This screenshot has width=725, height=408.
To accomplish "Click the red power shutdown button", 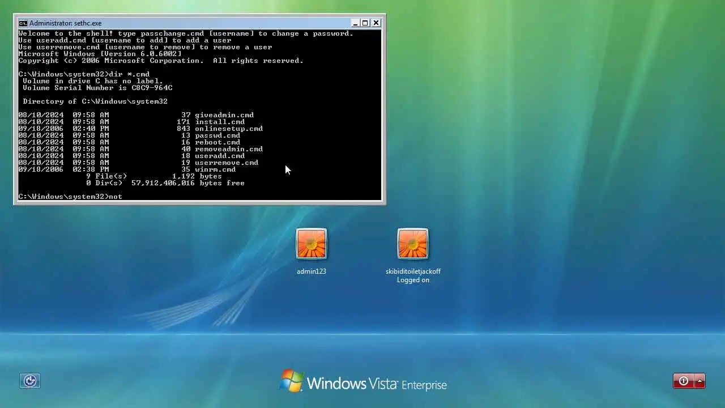I will pyautogui.click(x=683, y=381).
